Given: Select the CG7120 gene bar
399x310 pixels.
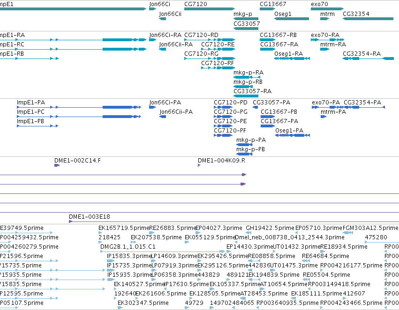Looking at the screenshot, I should tap(210, 9).
